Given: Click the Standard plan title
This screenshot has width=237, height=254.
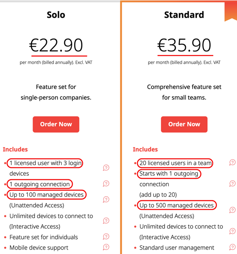Looking at the screenshot, I should coord(184,15).
